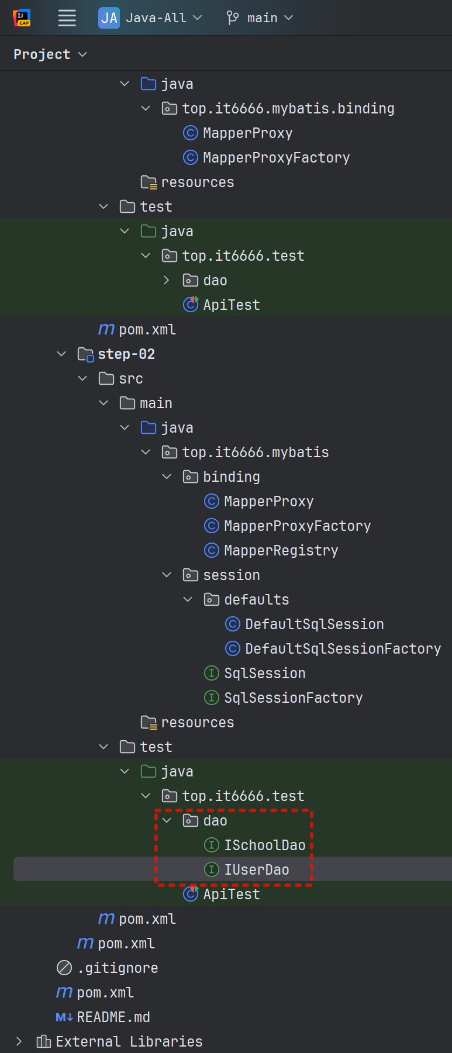Collapse the session package
Viewport: 452px width, 1053px height.
click(x=167, y=575)
